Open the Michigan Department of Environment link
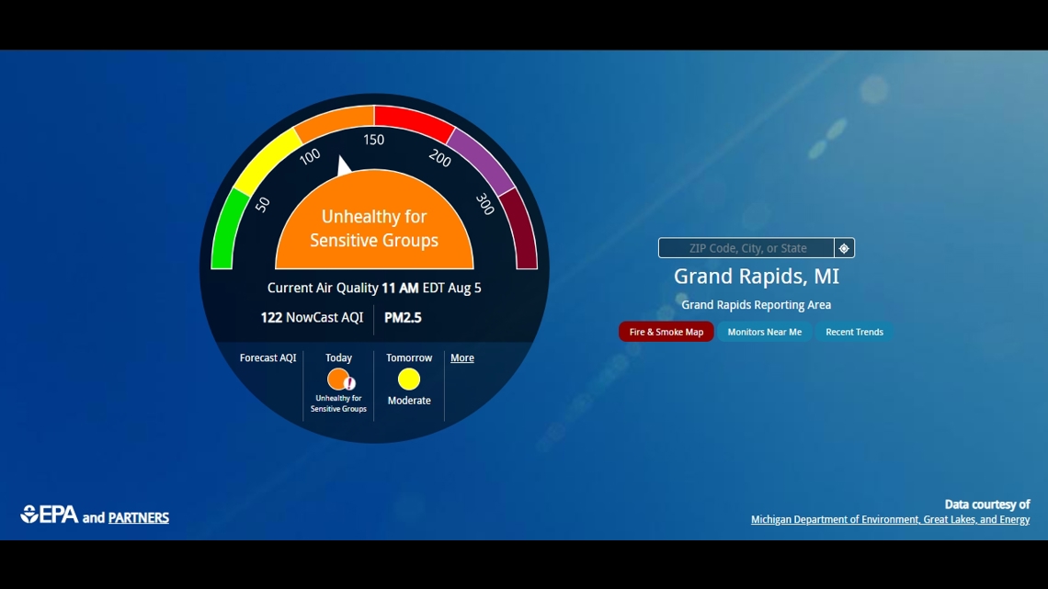Viewport: 1048px width, 589px height. (x=890, y=519)
